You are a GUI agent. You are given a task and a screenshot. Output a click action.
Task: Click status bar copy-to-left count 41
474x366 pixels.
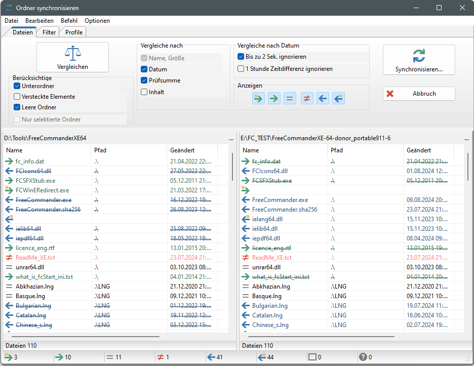(215, 357)
